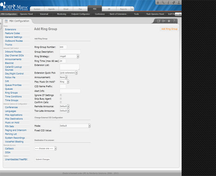Open the Mode dropdown set to Default
Screen dimensions: 216x176
(75, 126)
